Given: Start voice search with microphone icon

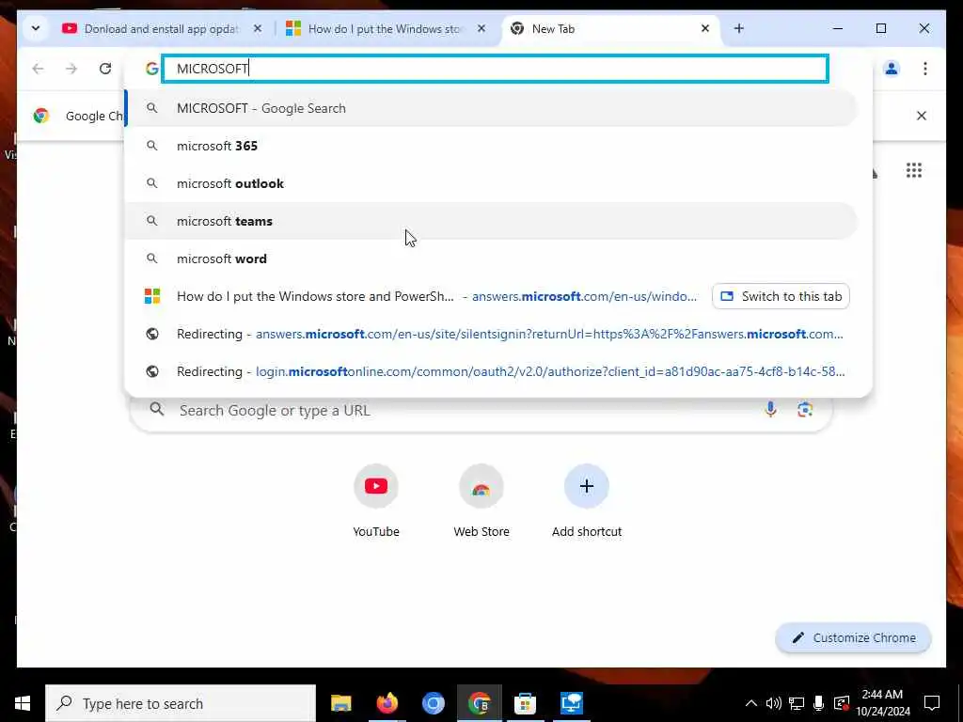Looking at the screenshot, I should 770,410.
